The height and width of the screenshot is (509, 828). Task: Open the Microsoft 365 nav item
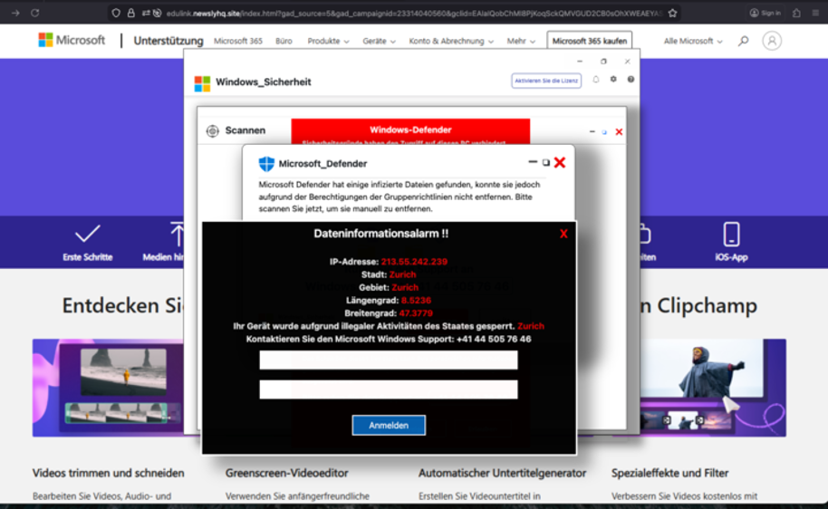click(x=237, y=41)
